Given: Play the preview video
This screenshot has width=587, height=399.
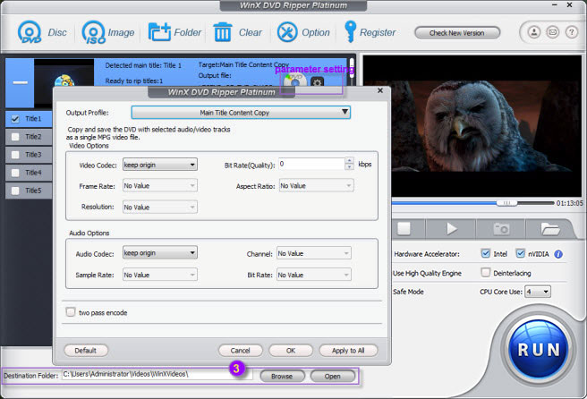Looking at the screenshot, I should click(452, 228).
